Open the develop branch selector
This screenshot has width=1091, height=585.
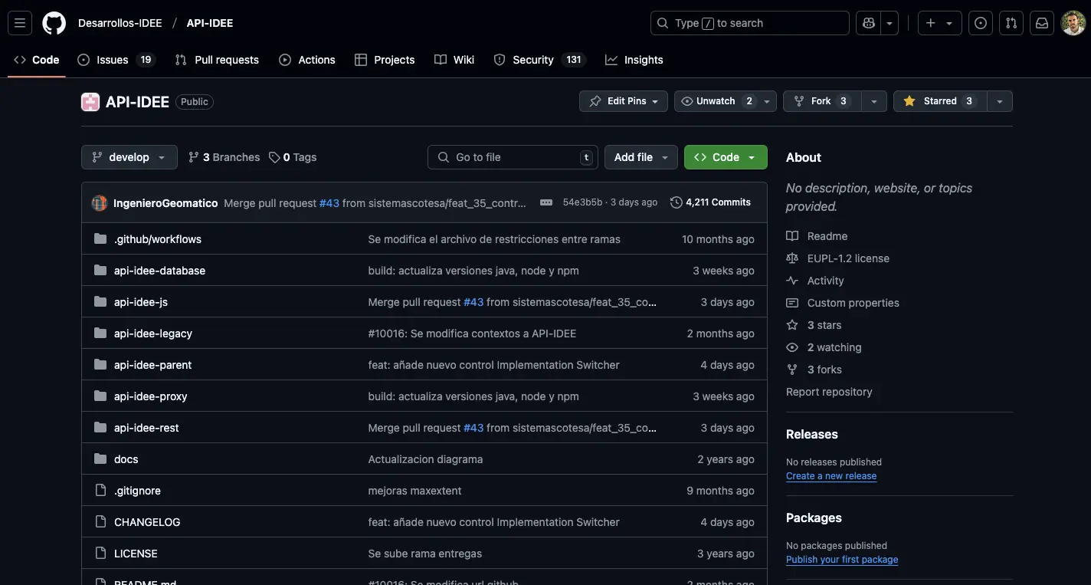coord(129,157)
